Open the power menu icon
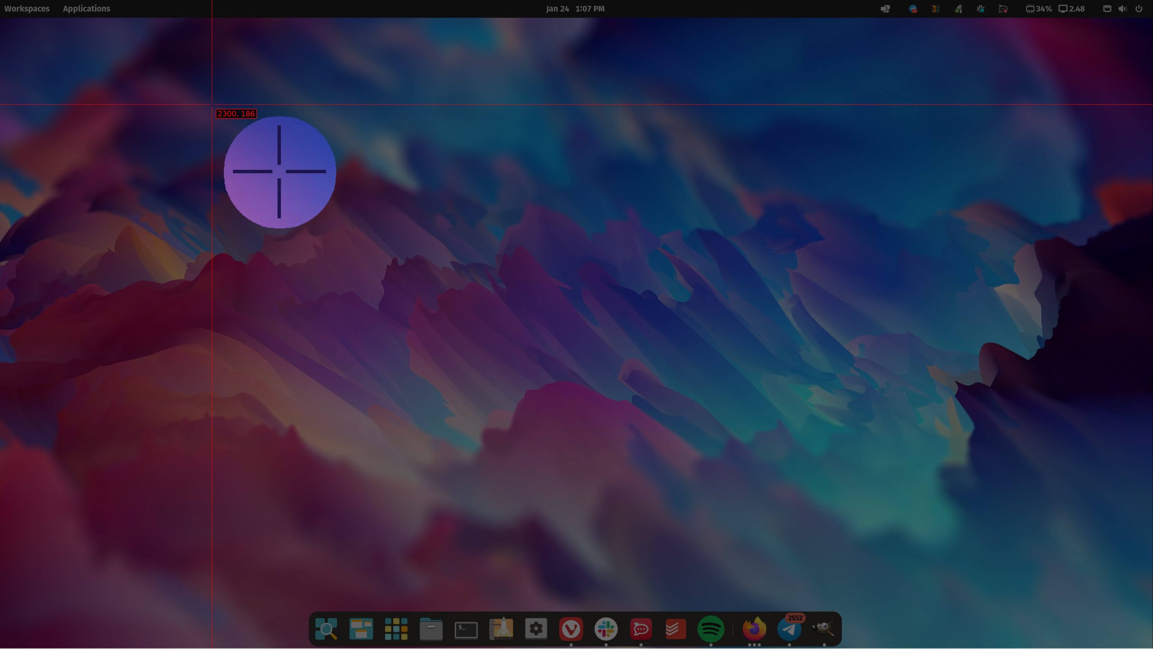Viewport: 1153px width, 649px height. (1139, 9)
